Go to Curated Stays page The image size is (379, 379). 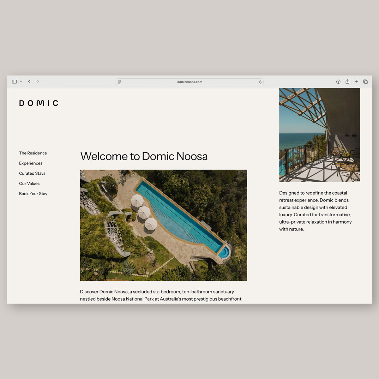[x=32, y=173]
